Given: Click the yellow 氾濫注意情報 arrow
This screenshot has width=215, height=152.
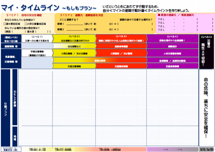Looking at the screenshot, I should click(74, 66).
